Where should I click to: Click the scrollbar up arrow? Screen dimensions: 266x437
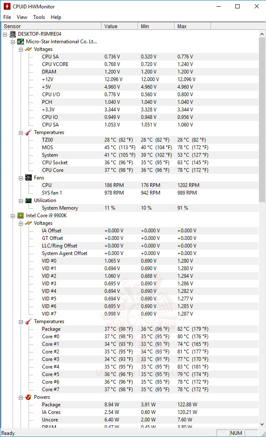(262, 34)
